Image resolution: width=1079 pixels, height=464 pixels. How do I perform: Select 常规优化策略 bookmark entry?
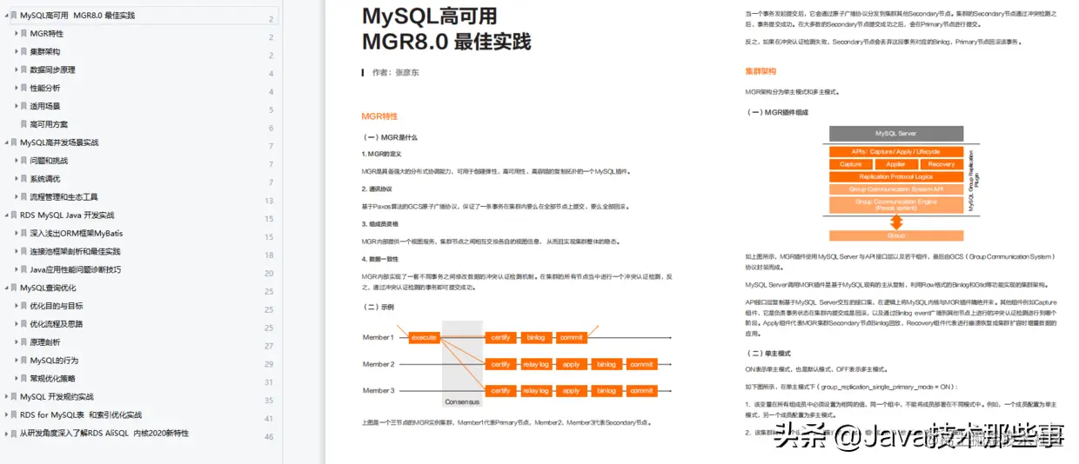pyautogui.click(x=52, y=379)
